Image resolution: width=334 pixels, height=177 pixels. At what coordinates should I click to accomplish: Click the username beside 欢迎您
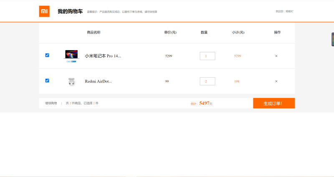click(289, 11)
